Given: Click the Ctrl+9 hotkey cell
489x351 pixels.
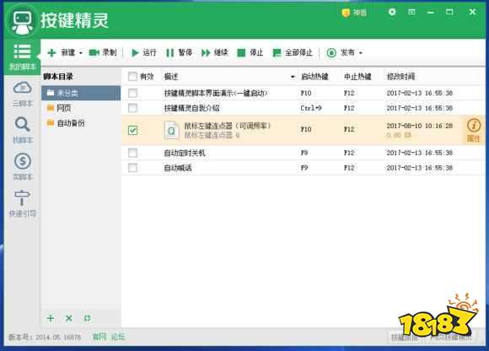Looking at the screenshot, I should 311,108.
